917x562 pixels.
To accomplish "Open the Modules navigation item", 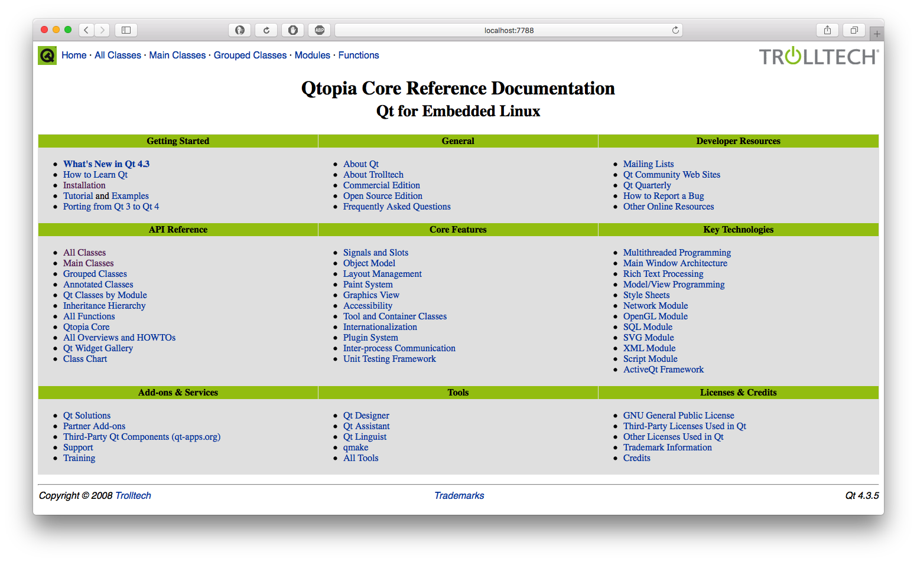I will pos(313,55).
